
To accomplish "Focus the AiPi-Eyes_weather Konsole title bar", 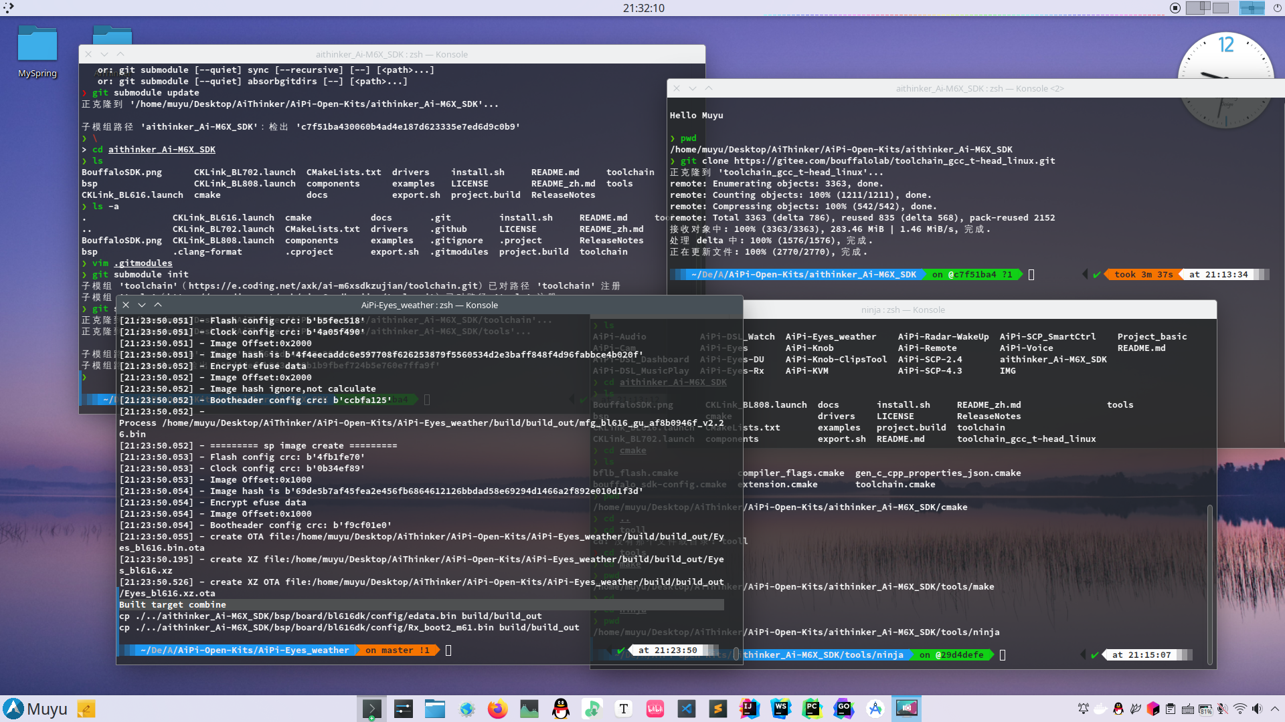I will 429,305.
